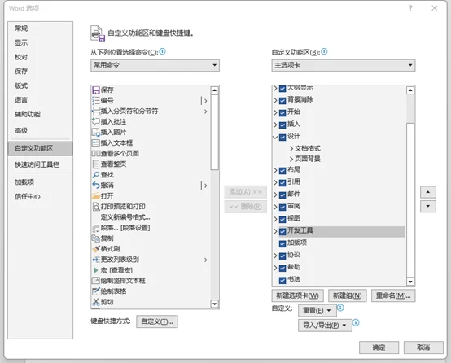Screen dimensions: 451x363
Task: Toggle the 设计 tab checkbox
Action: point(282,138)
